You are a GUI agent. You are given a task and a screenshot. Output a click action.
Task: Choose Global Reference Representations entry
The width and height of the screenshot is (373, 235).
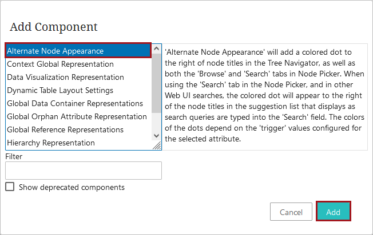78,129
